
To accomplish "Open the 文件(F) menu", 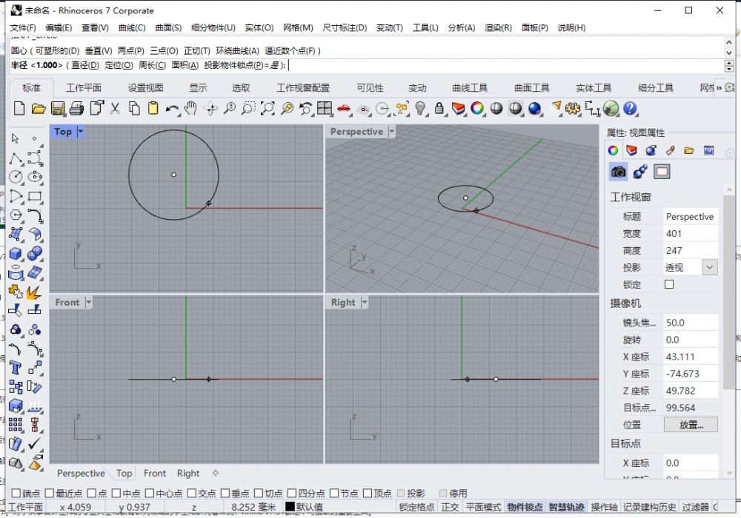I will tap(23, 28).
